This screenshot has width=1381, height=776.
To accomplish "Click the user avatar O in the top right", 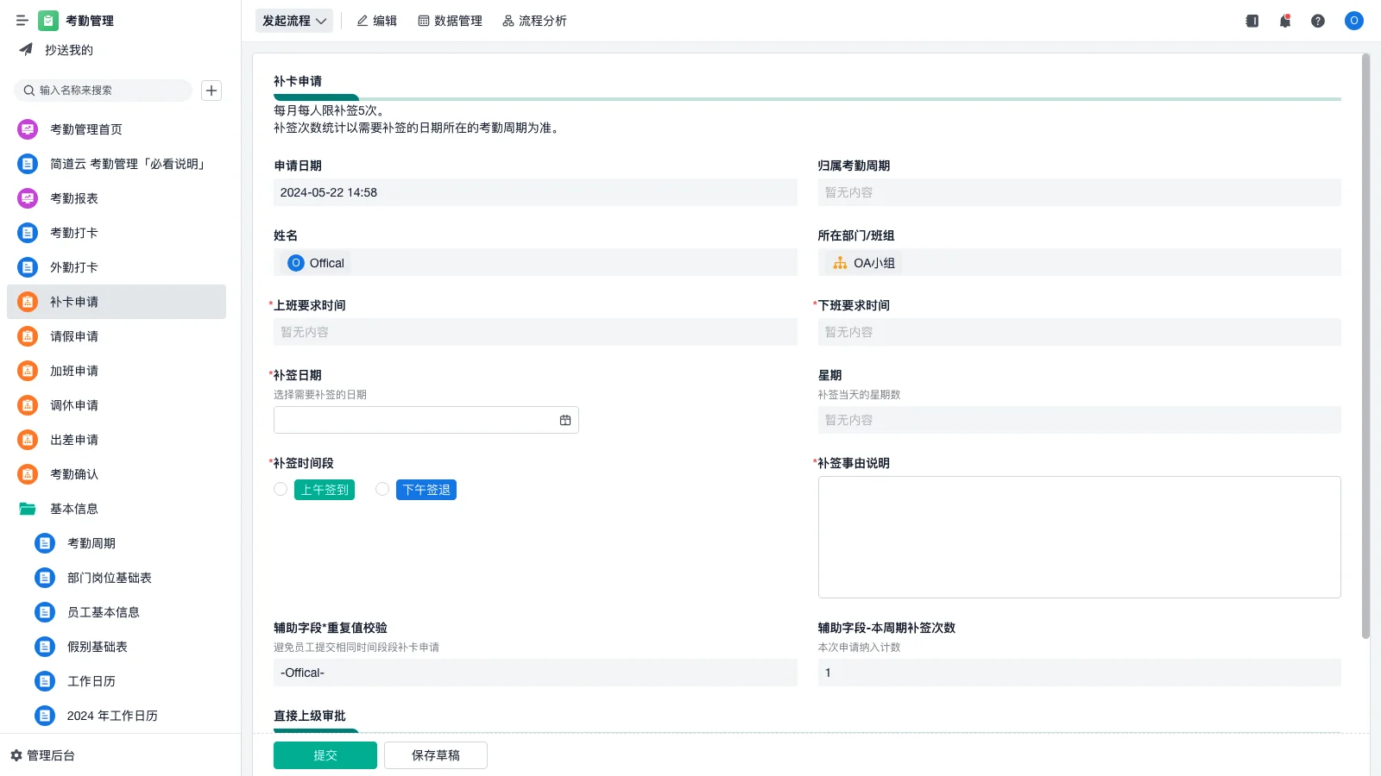I will click(x=1353, y=21).
